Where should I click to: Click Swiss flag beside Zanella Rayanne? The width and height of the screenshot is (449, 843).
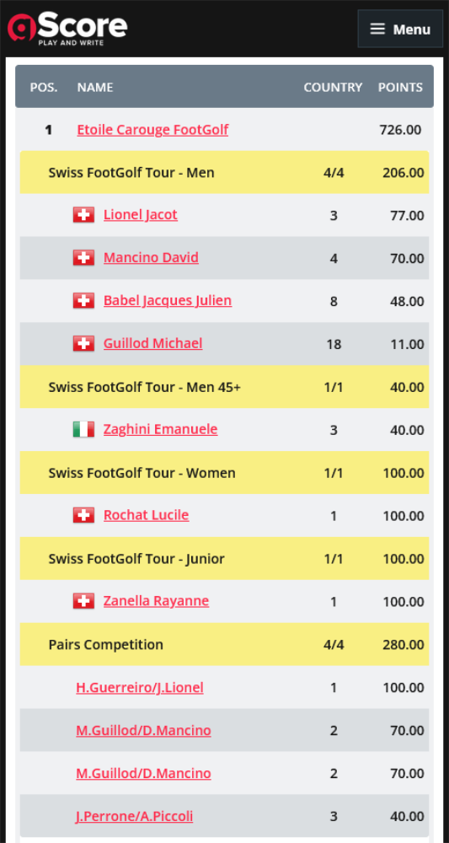coord(83,601)
